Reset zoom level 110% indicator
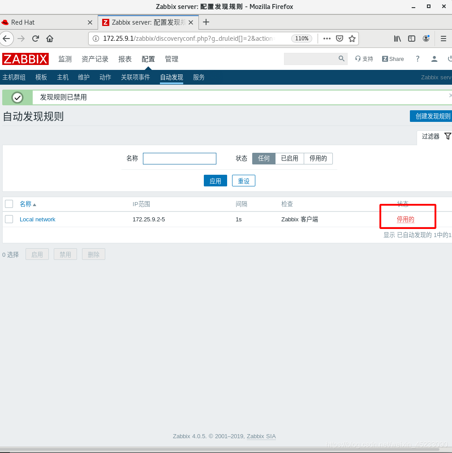Image resolution: width=452 pixels, height=453 pixels. point(301,39)
